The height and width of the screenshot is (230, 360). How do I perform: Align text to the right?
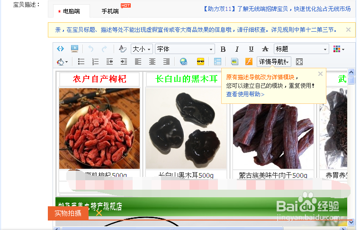tap(166, 62)
